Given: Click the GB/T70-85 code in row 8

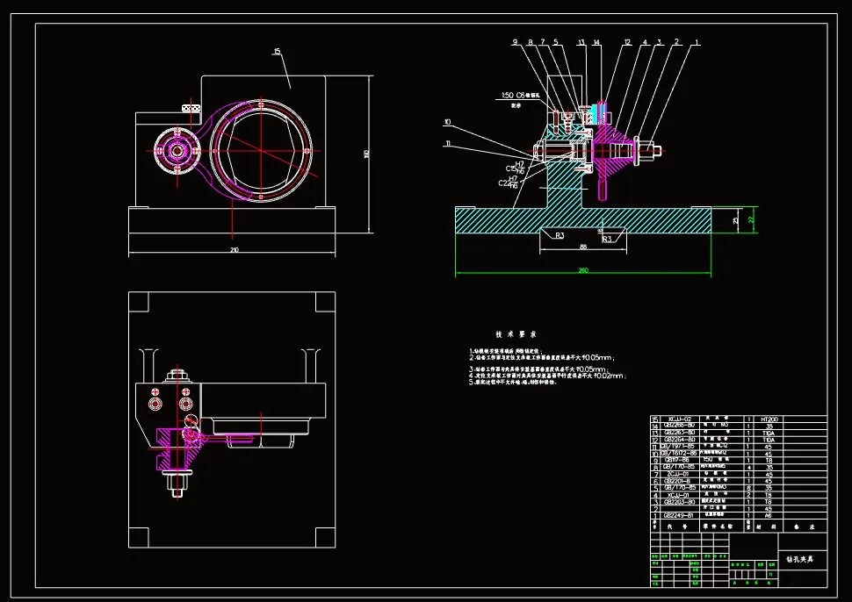Looking at the screenshot, I should 679,467.
